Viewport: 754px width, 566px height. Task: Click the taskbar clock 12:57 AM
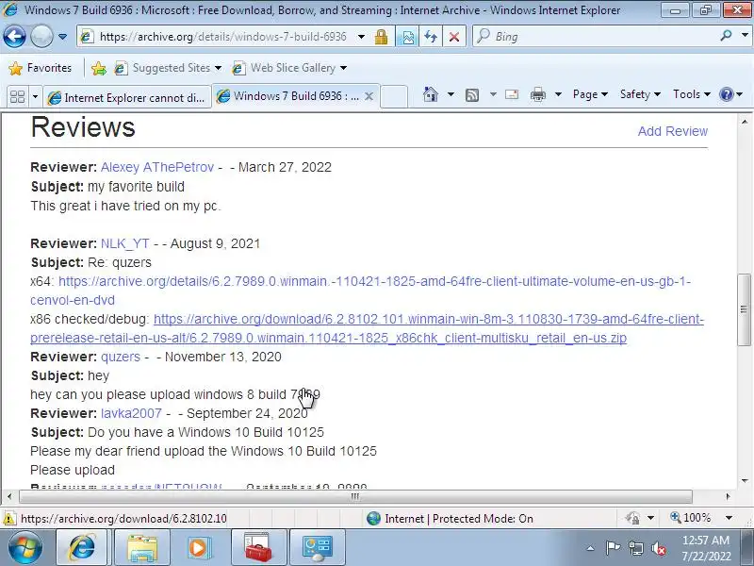point(706,548)
